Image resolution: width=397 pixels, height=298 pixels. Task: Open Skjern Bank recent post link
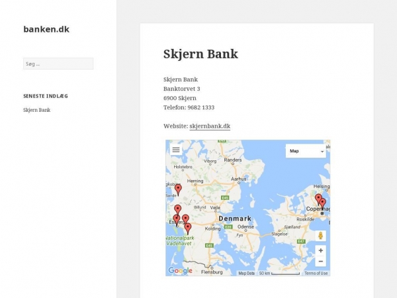tap(36, 110)
